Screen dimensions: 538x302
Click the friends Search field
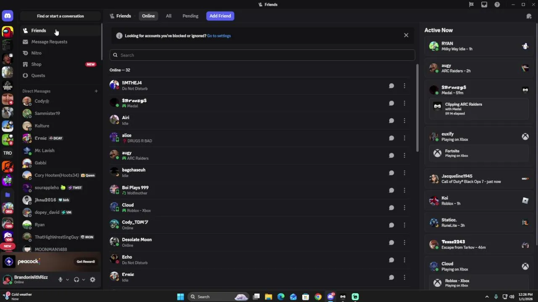coord(262,55)
